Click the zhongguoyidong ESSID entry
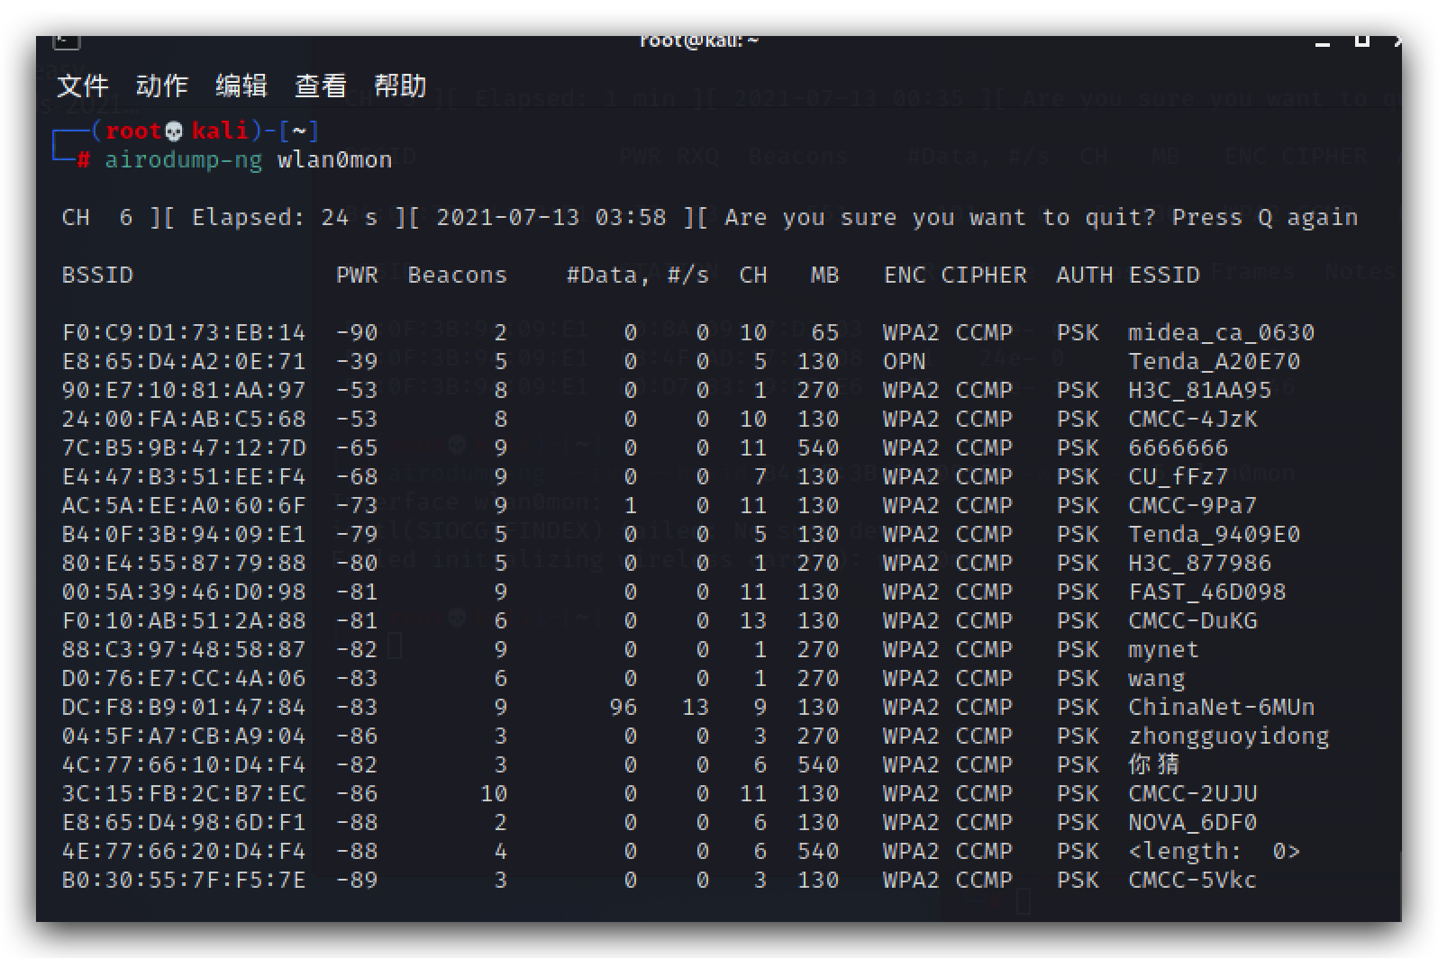 [1229, 737]
